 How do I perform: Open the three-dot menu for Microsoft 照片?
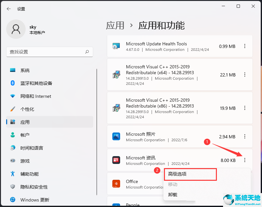244,136
